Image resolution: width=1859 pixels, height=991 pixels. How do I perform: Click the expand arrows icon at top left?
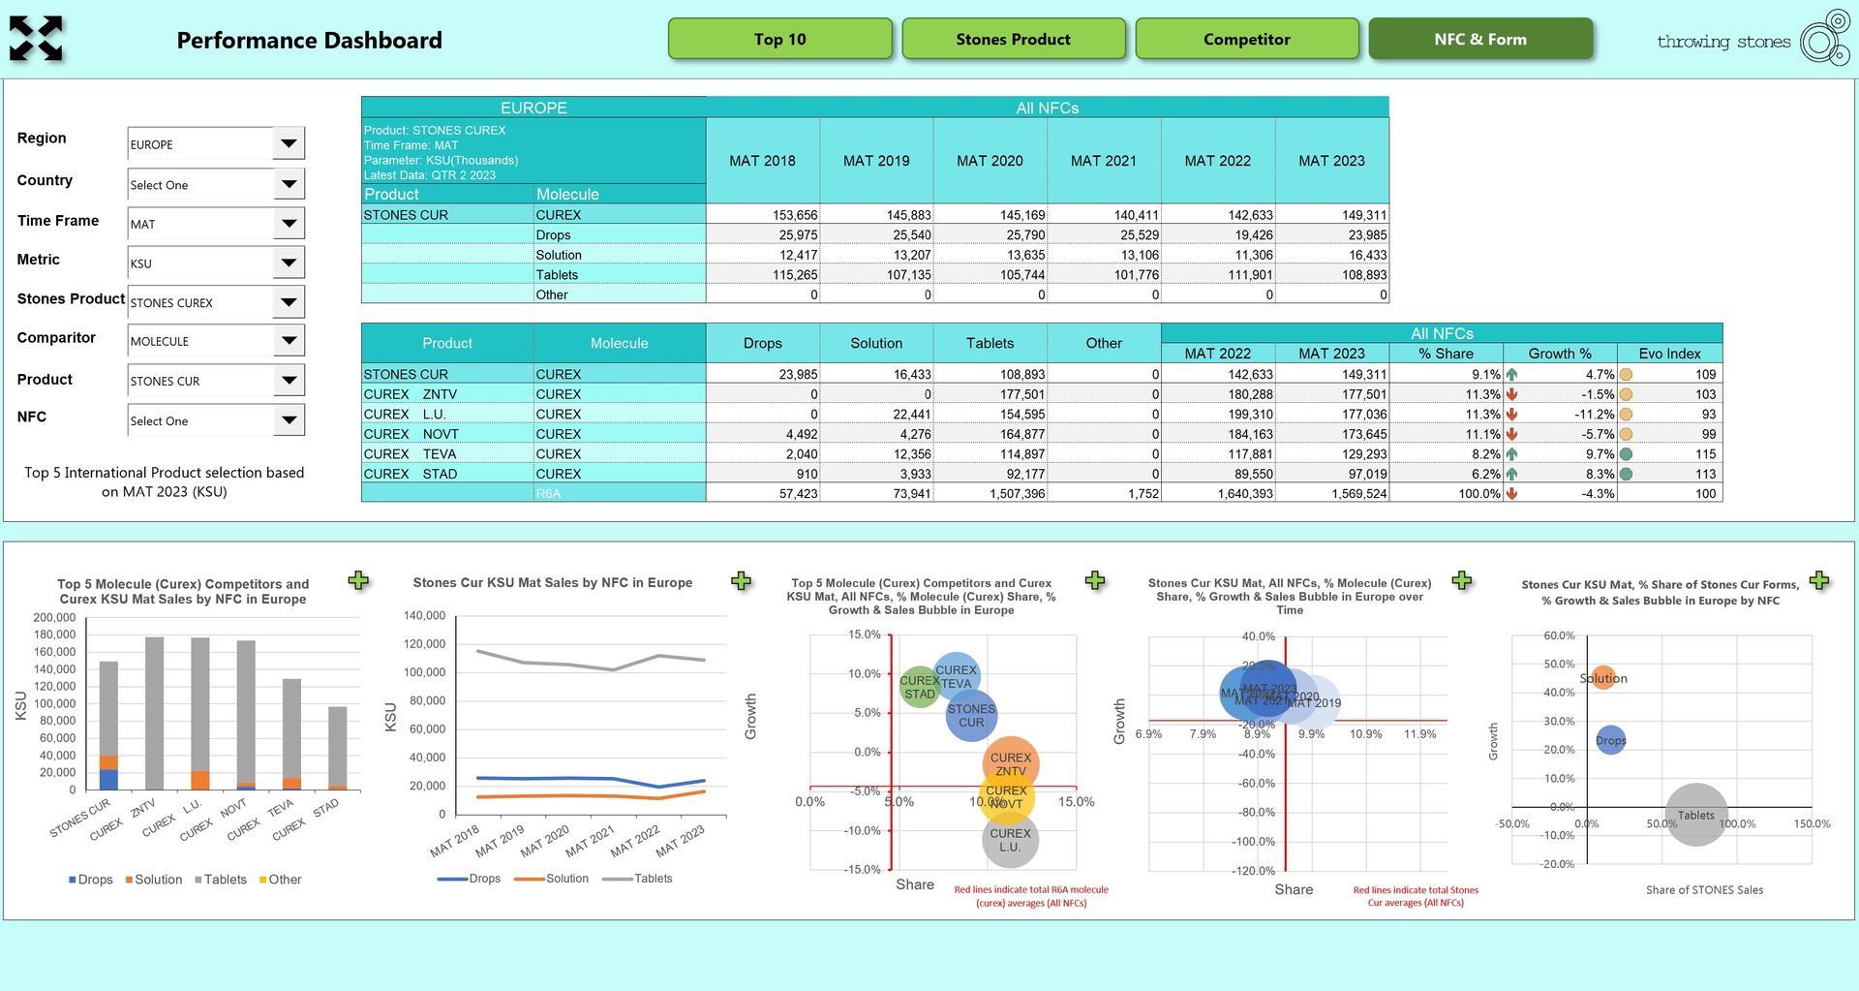point(36,39)
